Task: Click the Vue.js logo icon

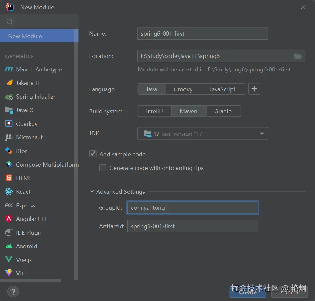Action: (9, 259)
